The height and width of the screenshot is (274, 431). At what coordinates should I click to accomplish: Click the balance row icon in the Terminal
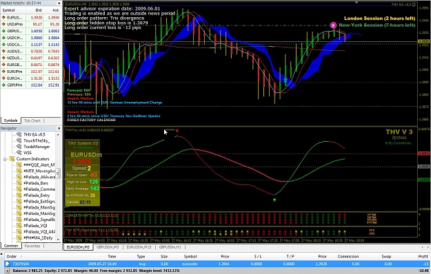[x=8, y=271]
